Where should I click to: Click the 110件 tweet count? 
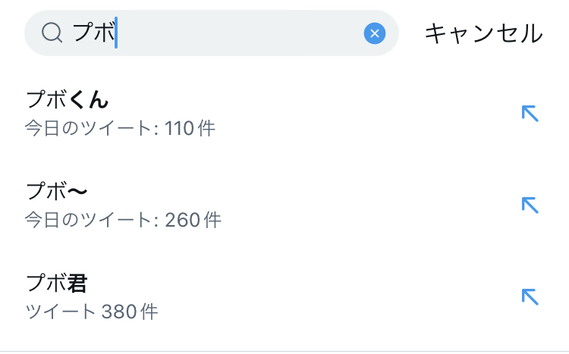[190, 128]
